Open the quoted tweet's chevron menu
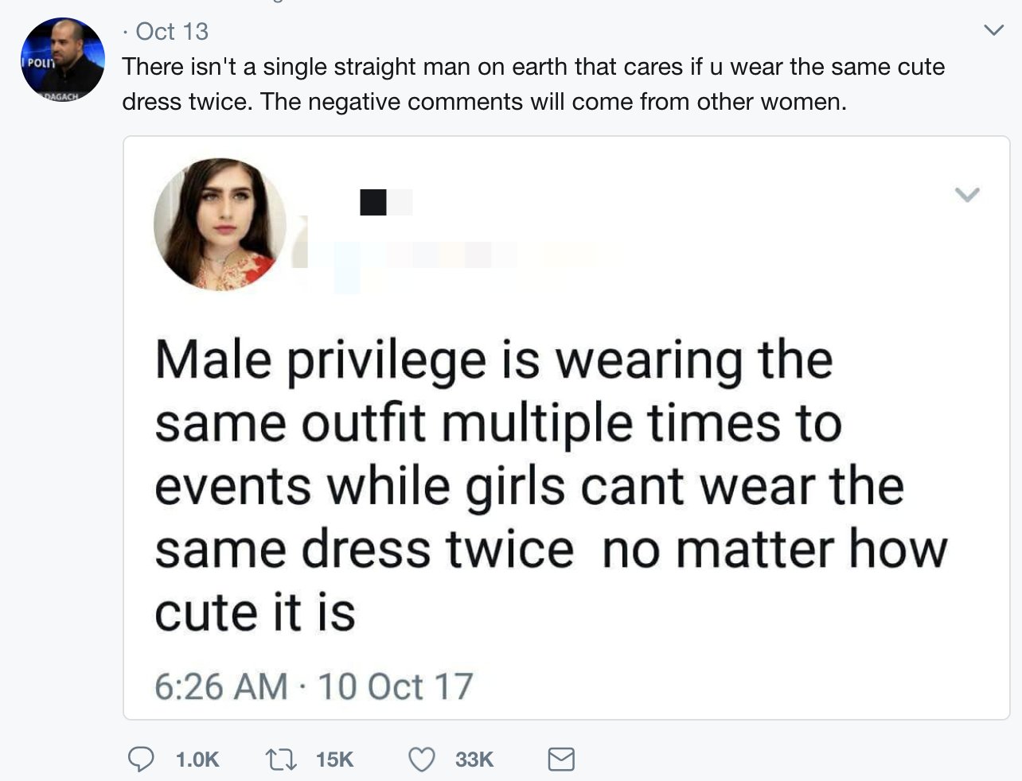1022x781 pixels. pos(966,195)
